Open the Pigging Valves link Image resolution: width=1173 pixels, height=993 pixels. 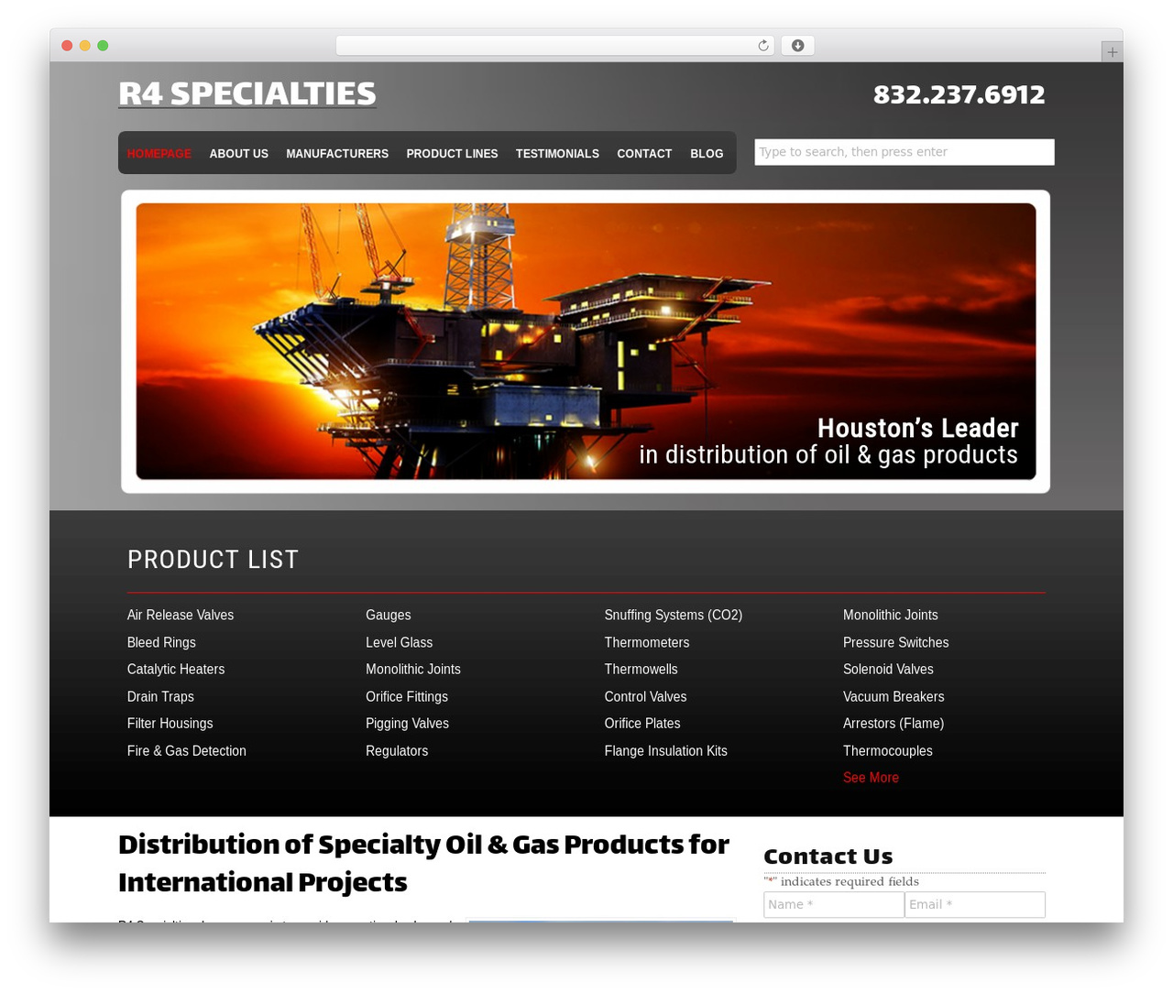408,724
